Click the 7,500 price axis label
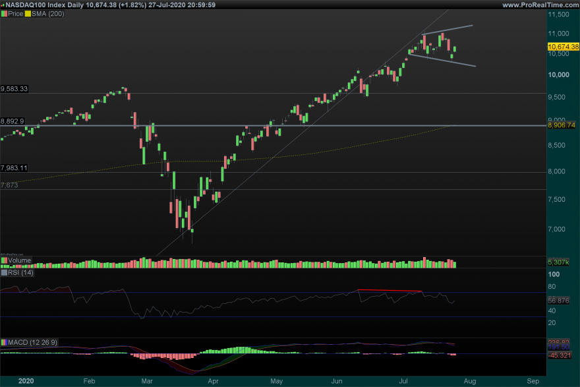 [x=557, y=199]
